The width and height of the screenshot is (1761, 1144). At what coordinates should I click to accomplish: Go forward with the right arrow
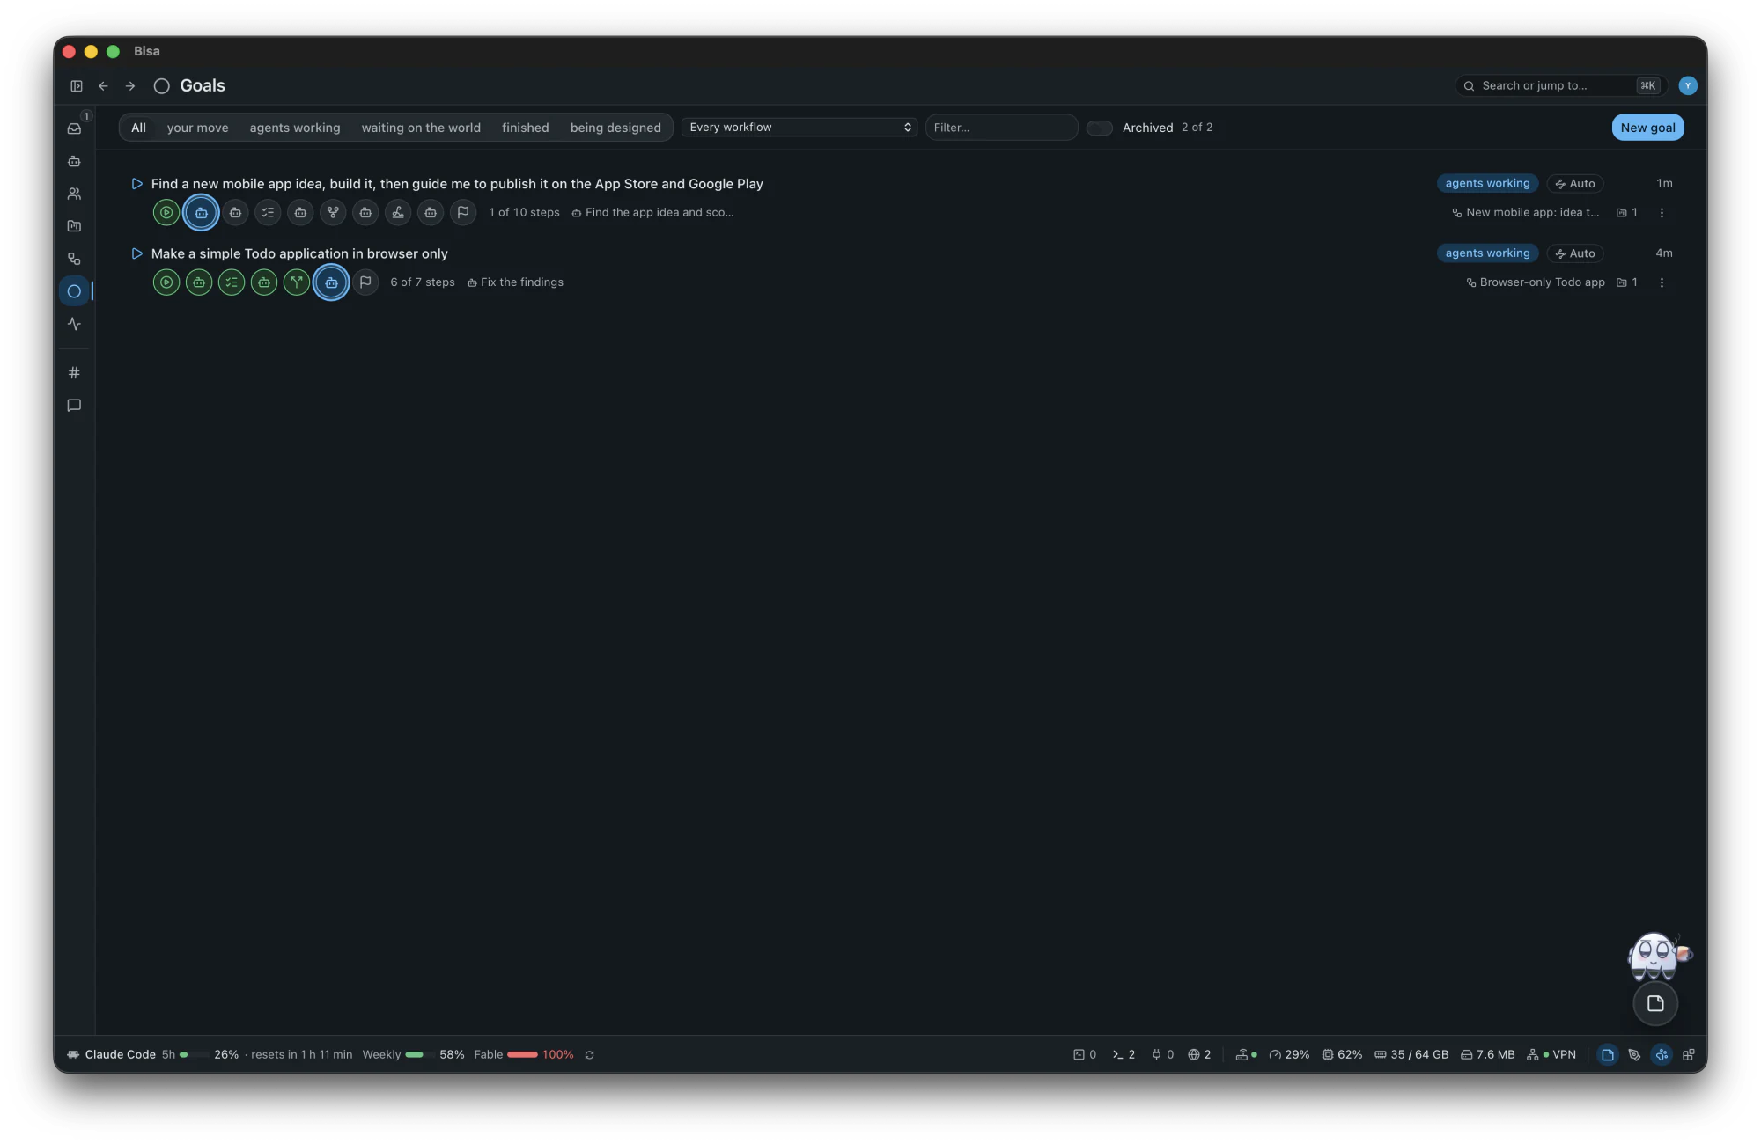click(x=130, y=86)
